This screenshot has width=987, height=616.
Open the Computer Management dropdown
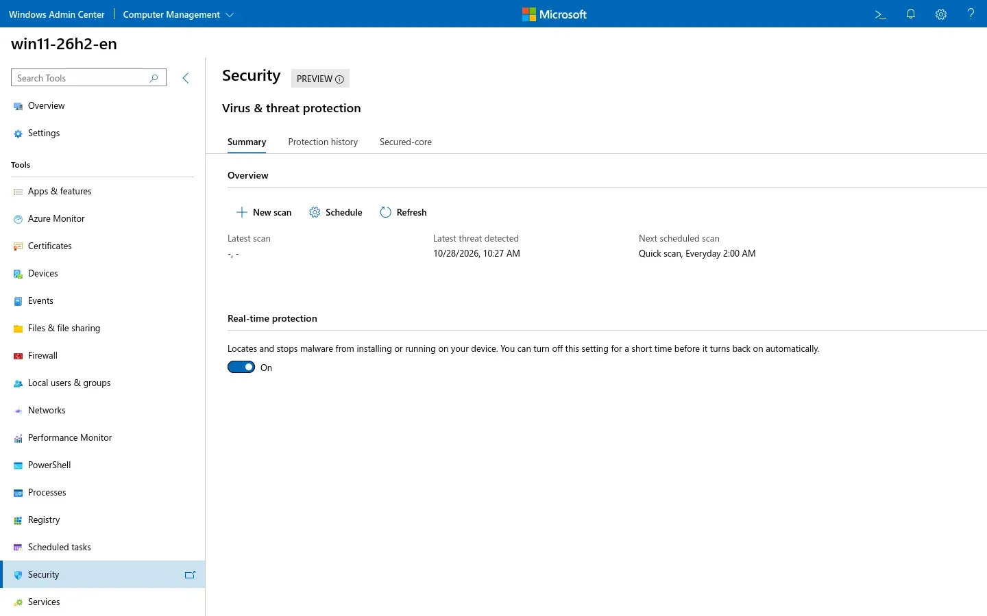click(178, 14)
